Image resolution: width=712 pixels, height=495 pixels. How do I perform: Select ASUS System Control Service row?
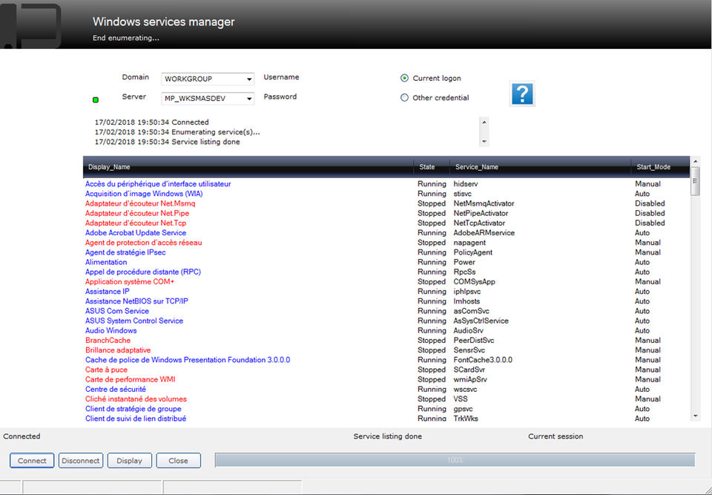click(134, 321)
